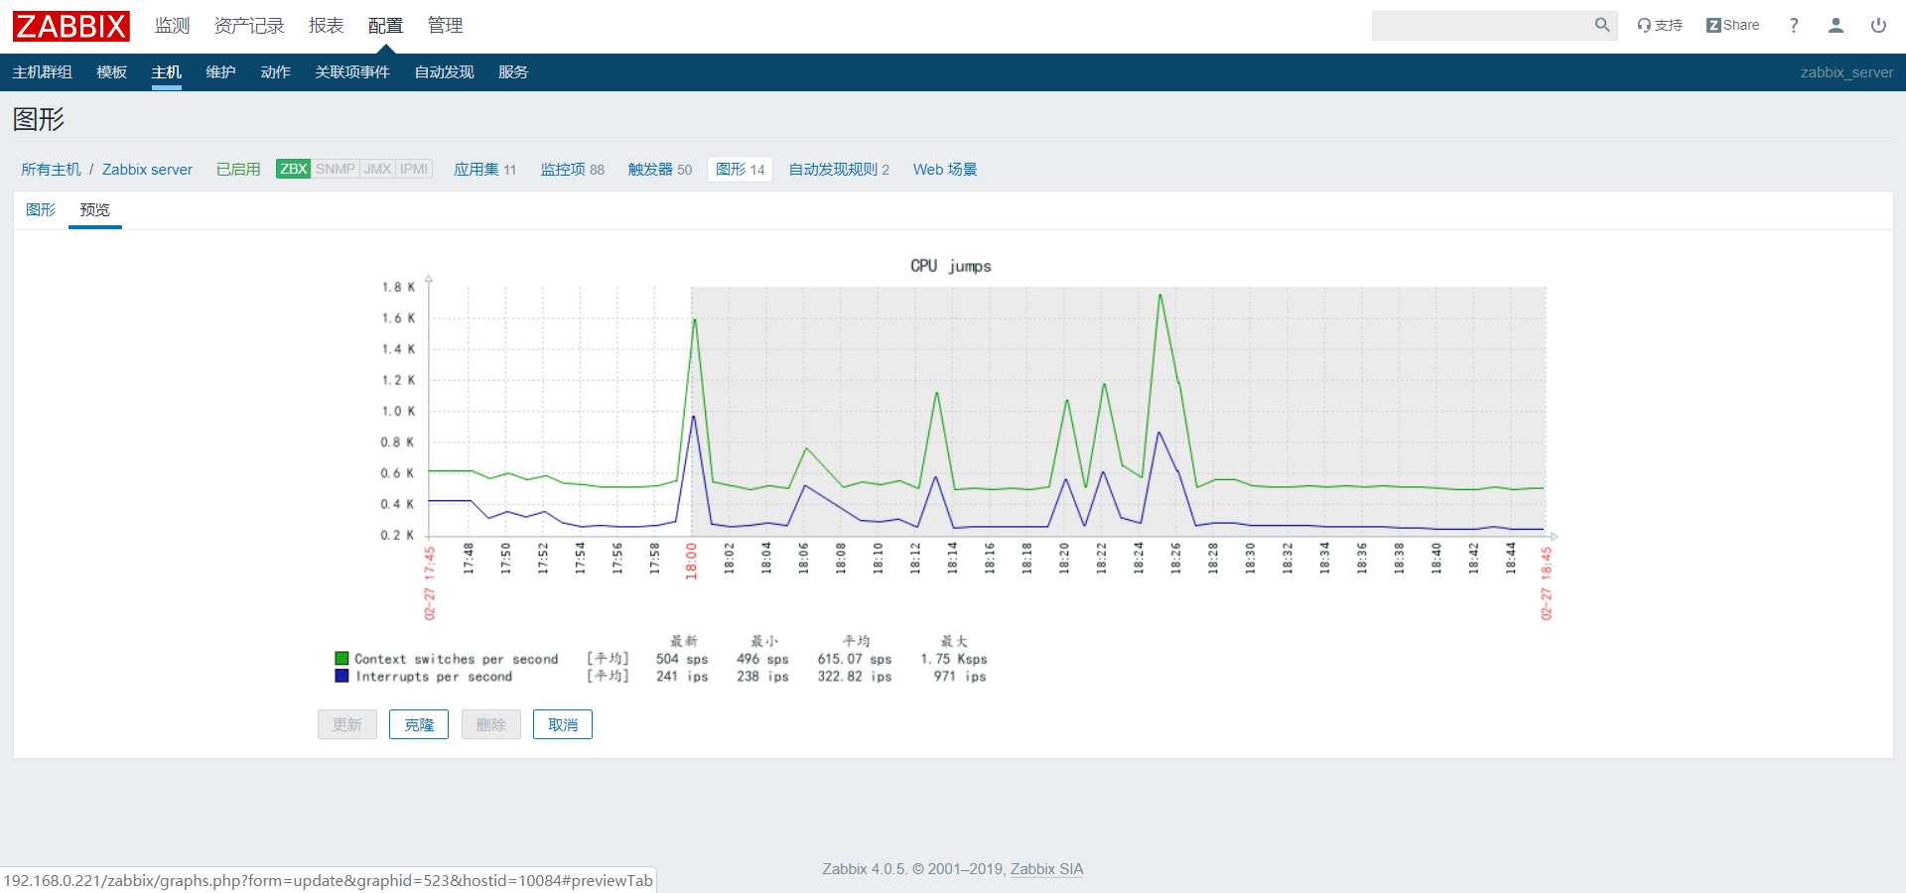Open 应用集 11 link
Viewport: 1906px width, 893px height.
484,170
